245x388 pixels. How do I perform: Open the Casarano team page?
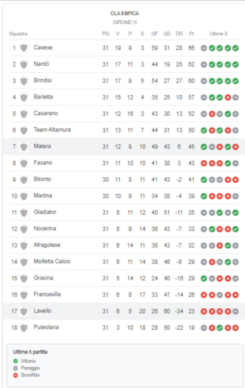46,113
